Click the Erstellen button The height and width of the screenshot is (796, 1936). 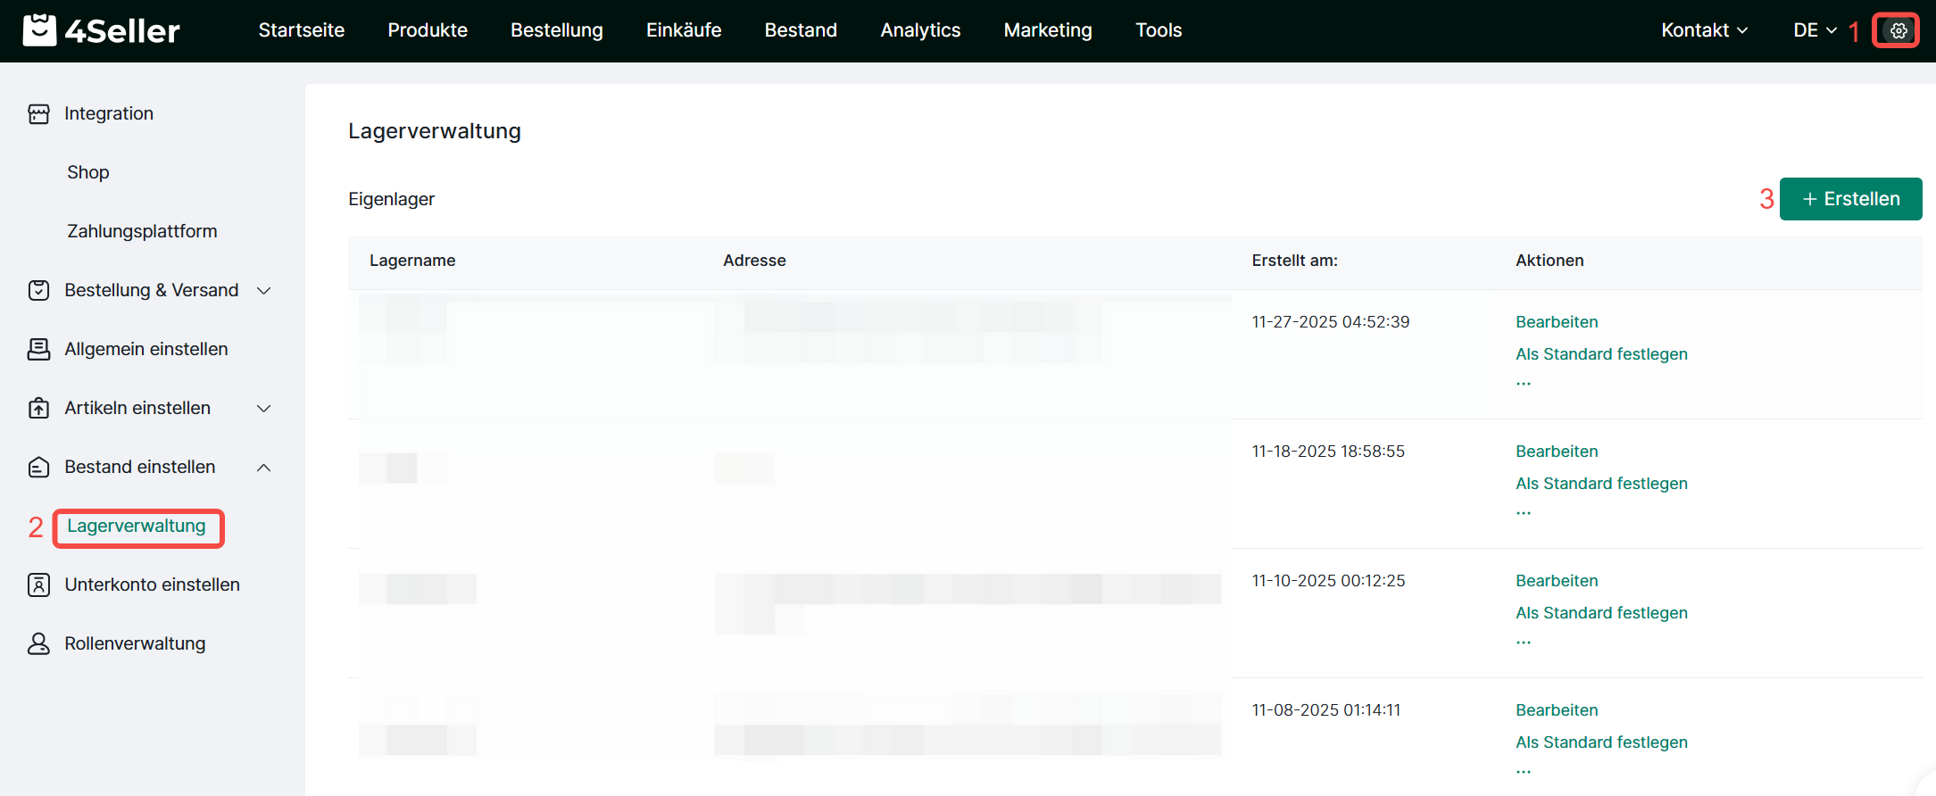pos(1850,199)
